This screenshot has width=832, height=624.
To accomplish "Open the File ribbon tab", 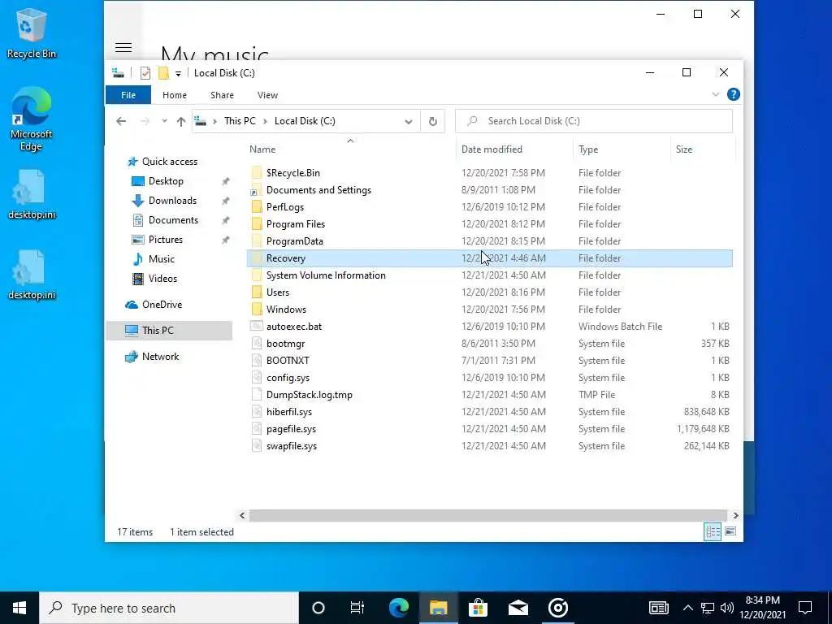I will click(128, 95).
